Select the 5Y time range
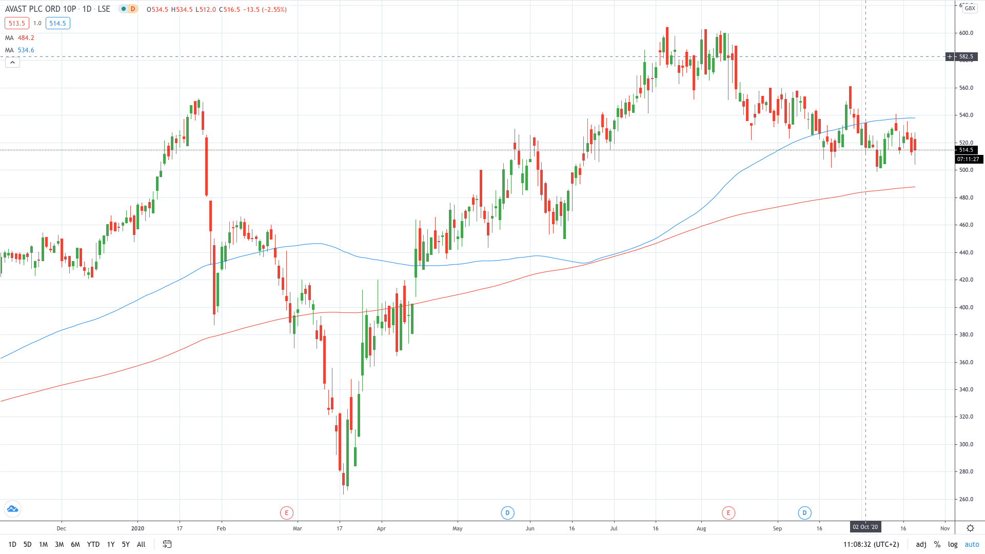Screen dimensions: 985x554 tap(126, 544)
